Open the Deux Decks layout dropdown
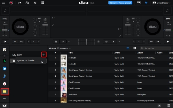This screenshot has height=108, width=173. (x=161, y=3)
